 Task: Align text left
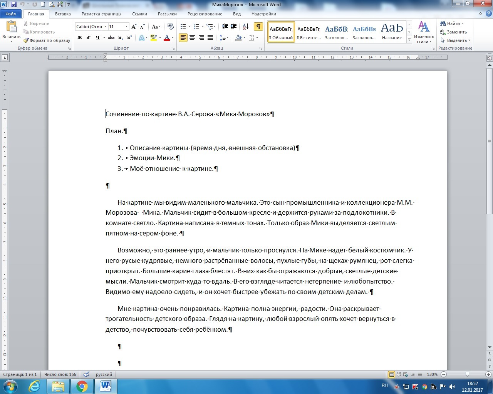(x=183, y=38)
